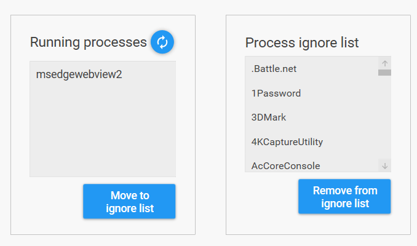Click the scrollbar track below the thumb

click(385, 117)
